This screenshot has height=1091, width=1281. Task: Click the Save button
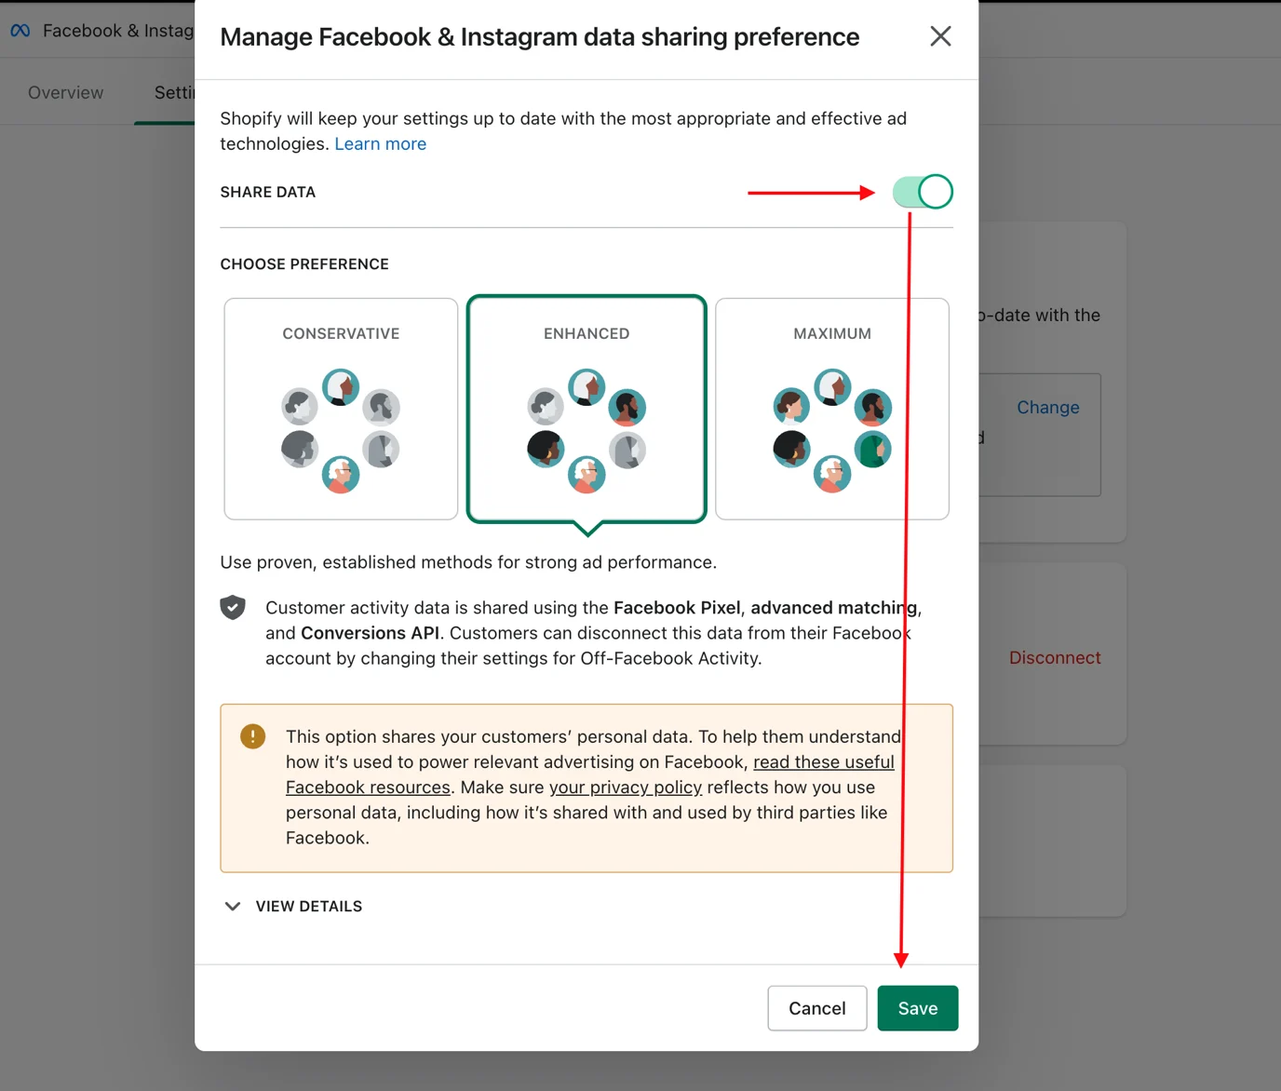click(918, 1008)
